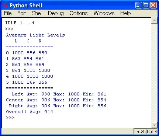Close the Python Shell window
This screenshot has height=136, width=159.
(153, 5)
